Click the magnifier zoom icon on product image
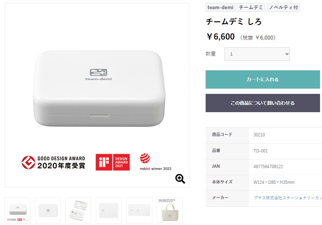Viewport: 322px width, 225px height. (x=180, y=179)
